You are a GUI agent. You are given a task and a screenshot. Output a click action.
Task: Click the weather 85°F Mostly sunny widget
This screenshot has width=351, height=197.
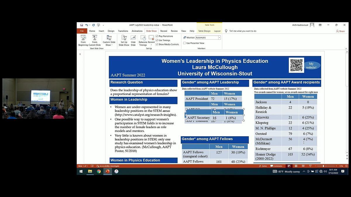point(286,171)
